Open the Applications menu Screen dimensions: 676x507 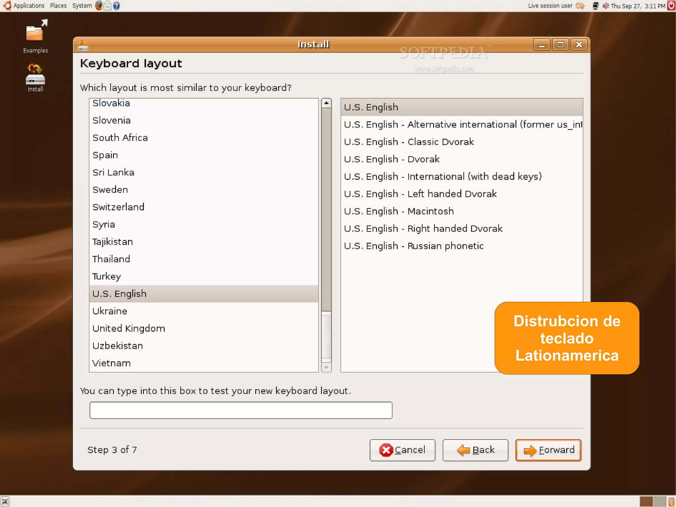point(28,6)
